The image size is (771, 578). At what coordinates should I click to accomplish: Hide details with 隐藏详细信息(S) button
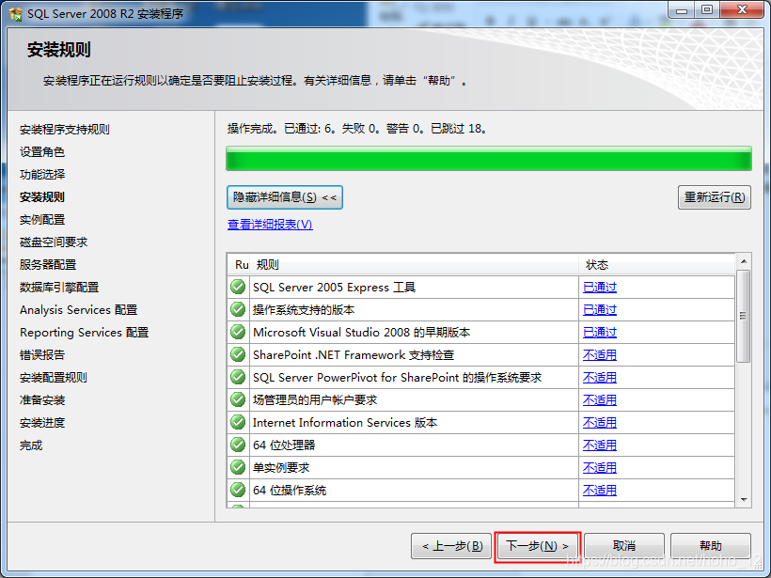285,197
